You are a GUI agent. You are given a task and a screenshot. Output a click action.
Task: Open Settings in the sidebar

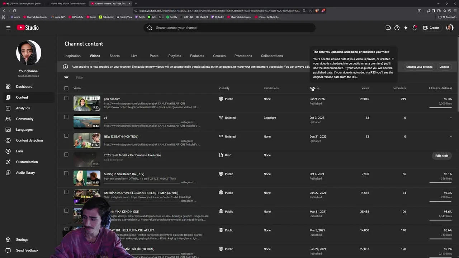click(29, 240)
